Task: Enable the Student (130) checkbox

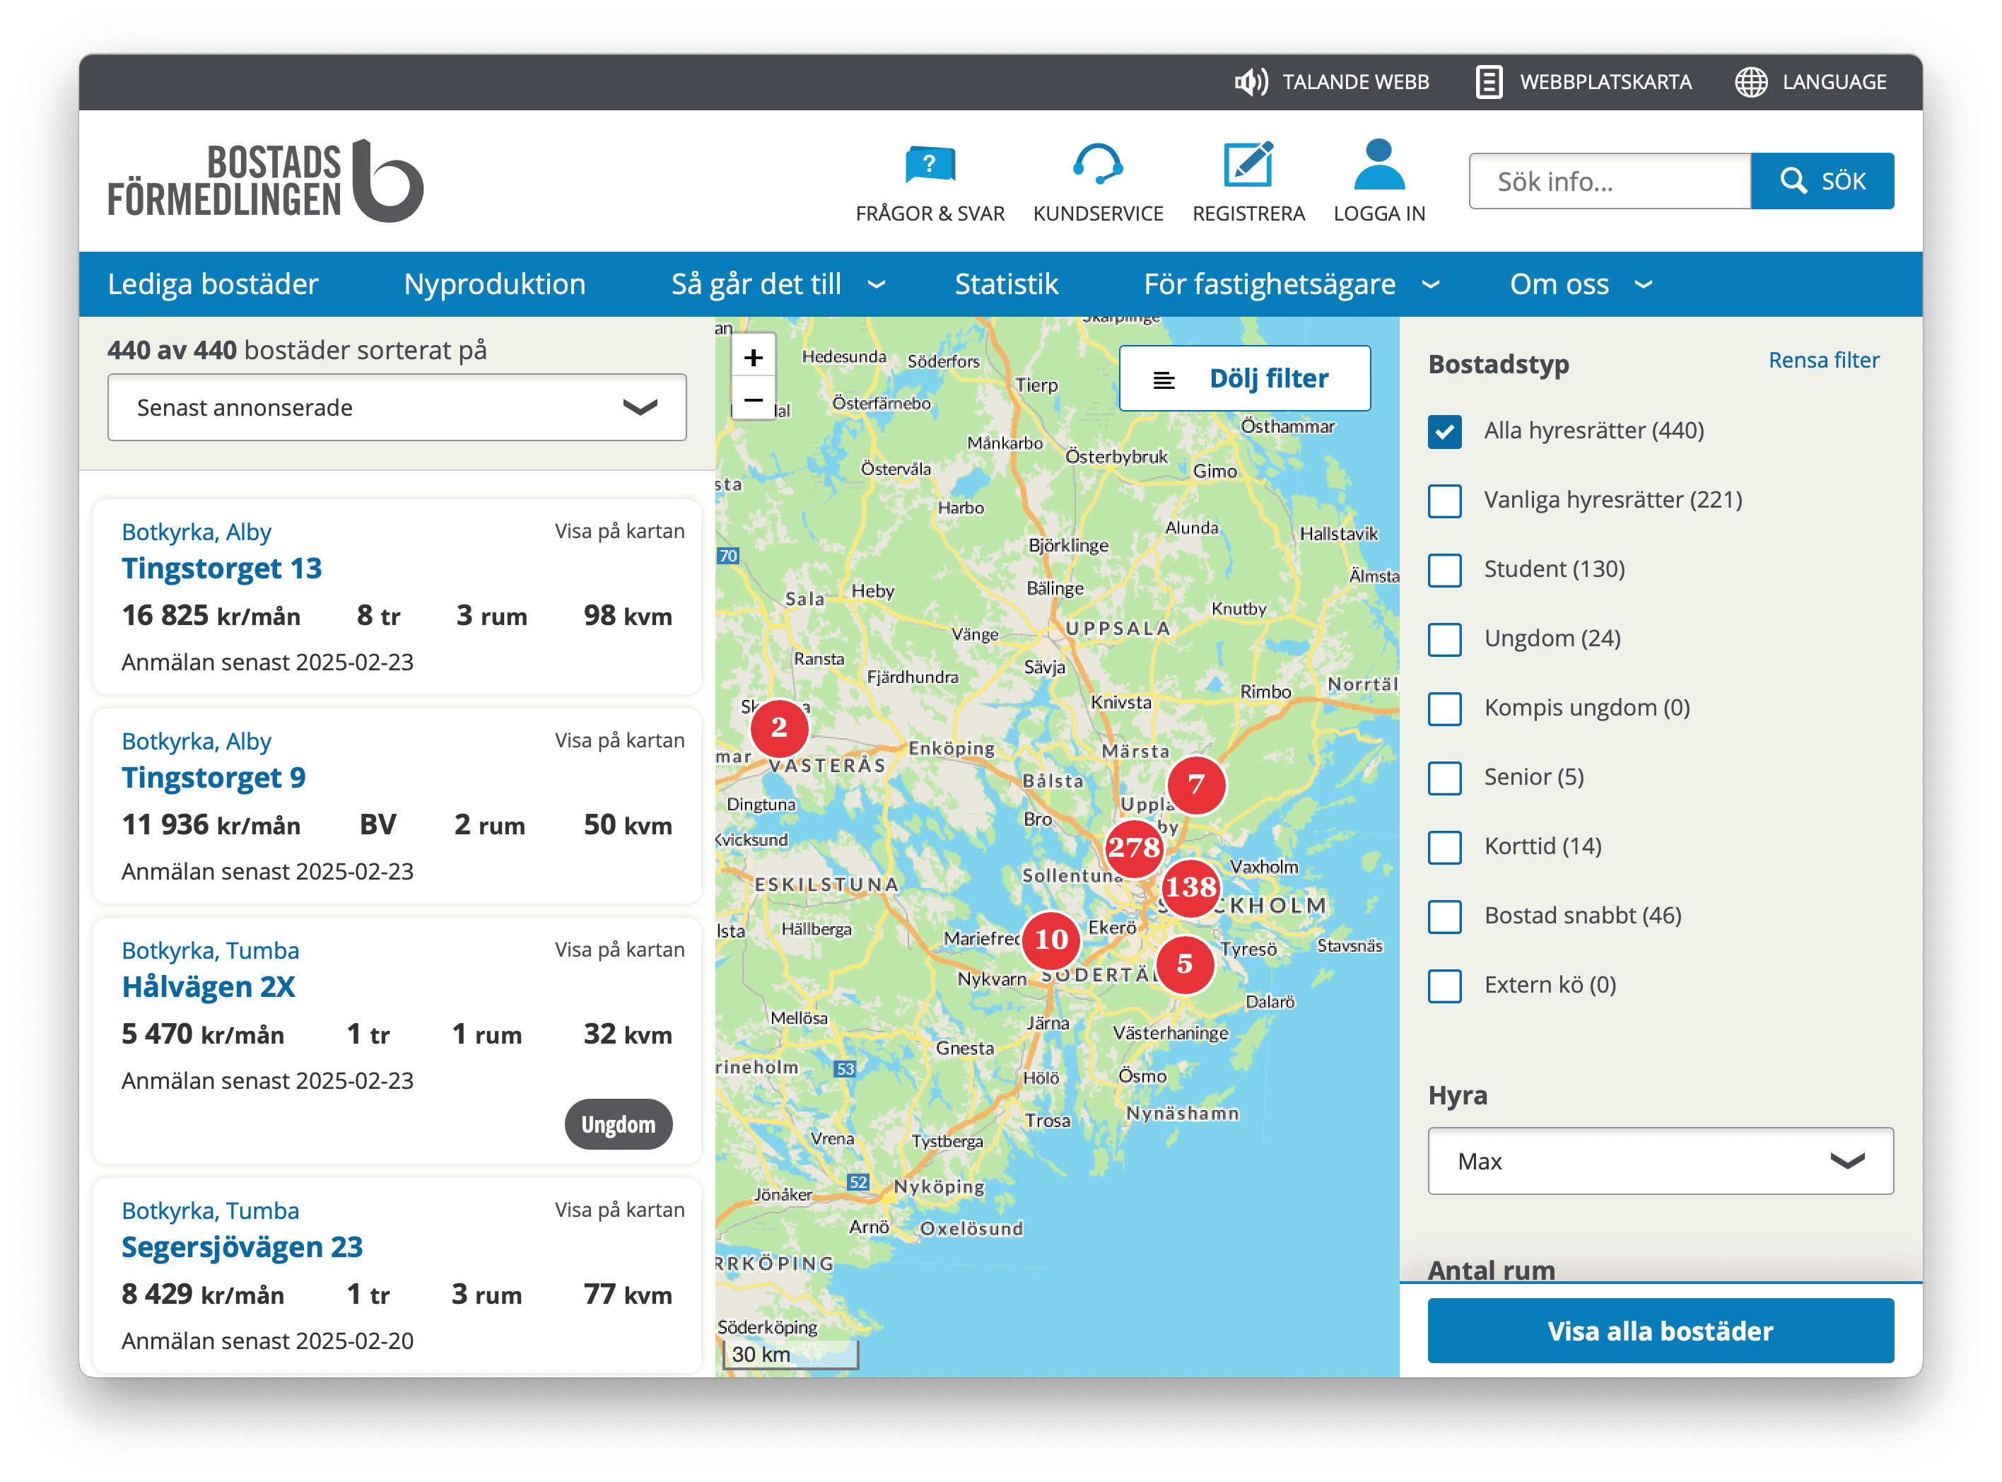Action: coord(1444,570)
